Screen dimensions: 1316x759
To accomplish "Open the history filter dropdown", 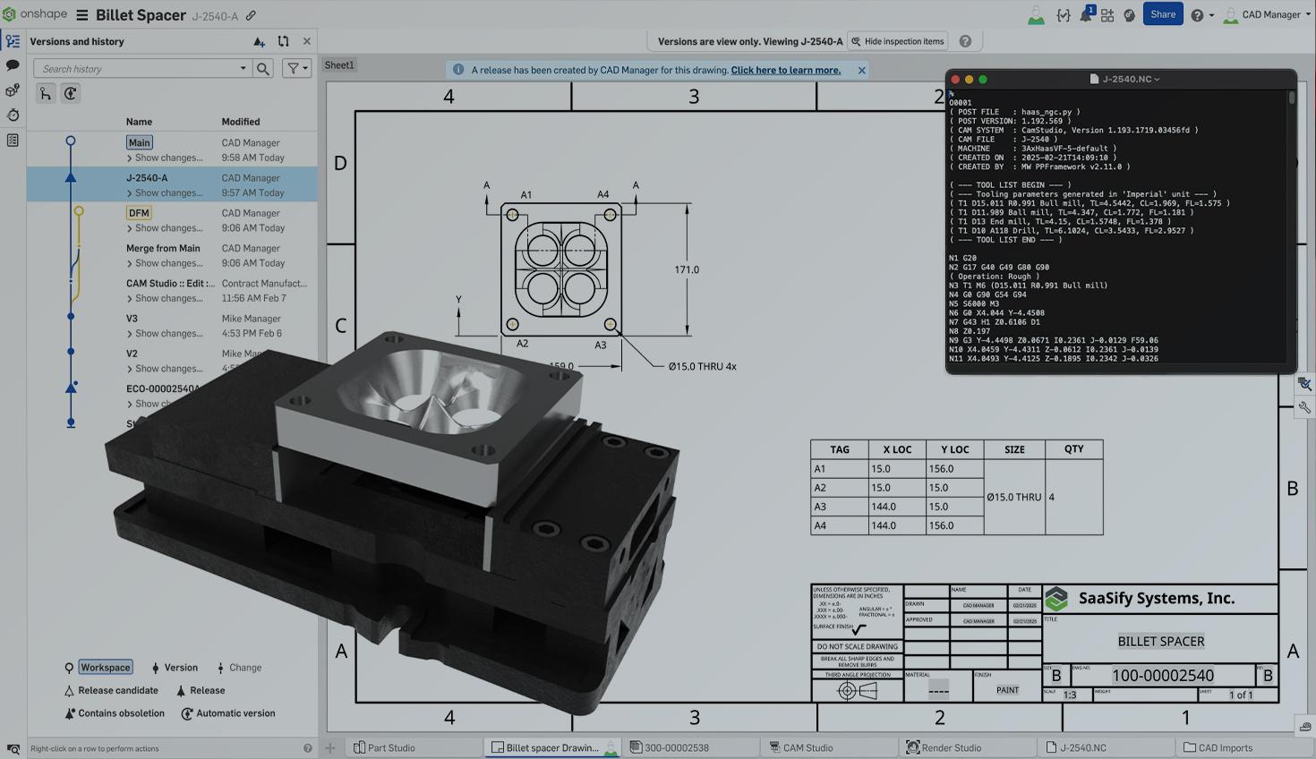I will click(x=295, y=69).
